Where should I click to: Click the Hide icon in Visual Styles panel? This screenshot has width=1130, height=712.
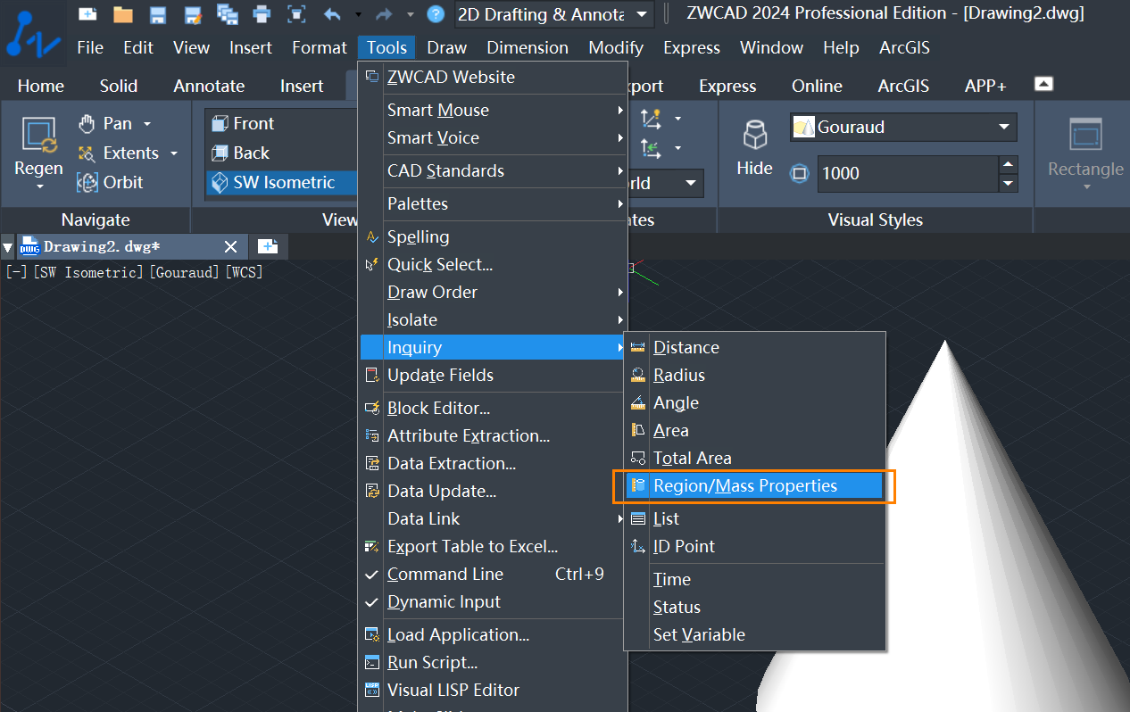tap(755, 134)
